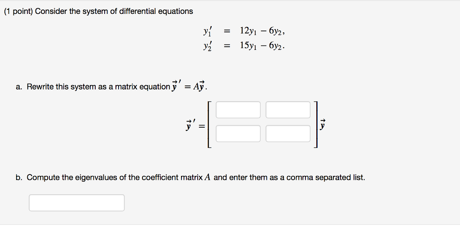The image size is (460, 228).
Task: Click the top-left matrix entry field
Action: tap(238, 110)
